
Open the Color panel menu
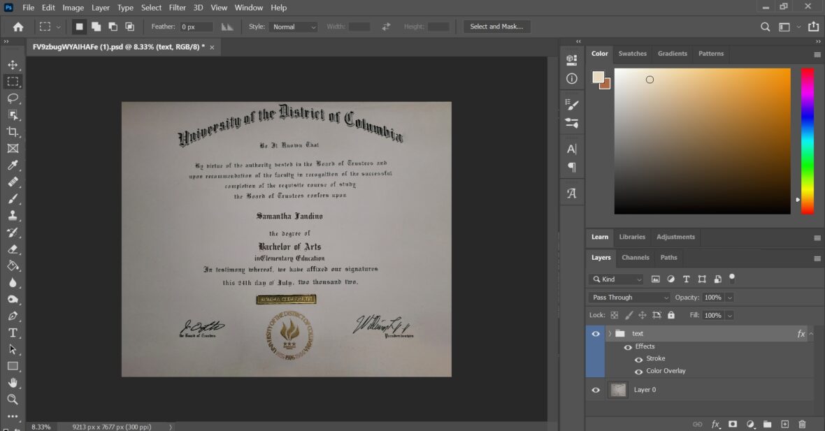pos(817,54)
